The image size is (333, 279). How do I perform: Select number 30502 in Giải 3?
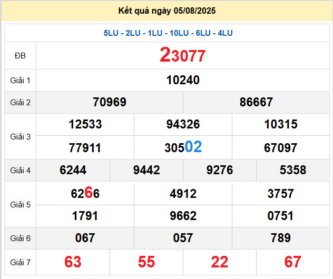click(183, 147)
